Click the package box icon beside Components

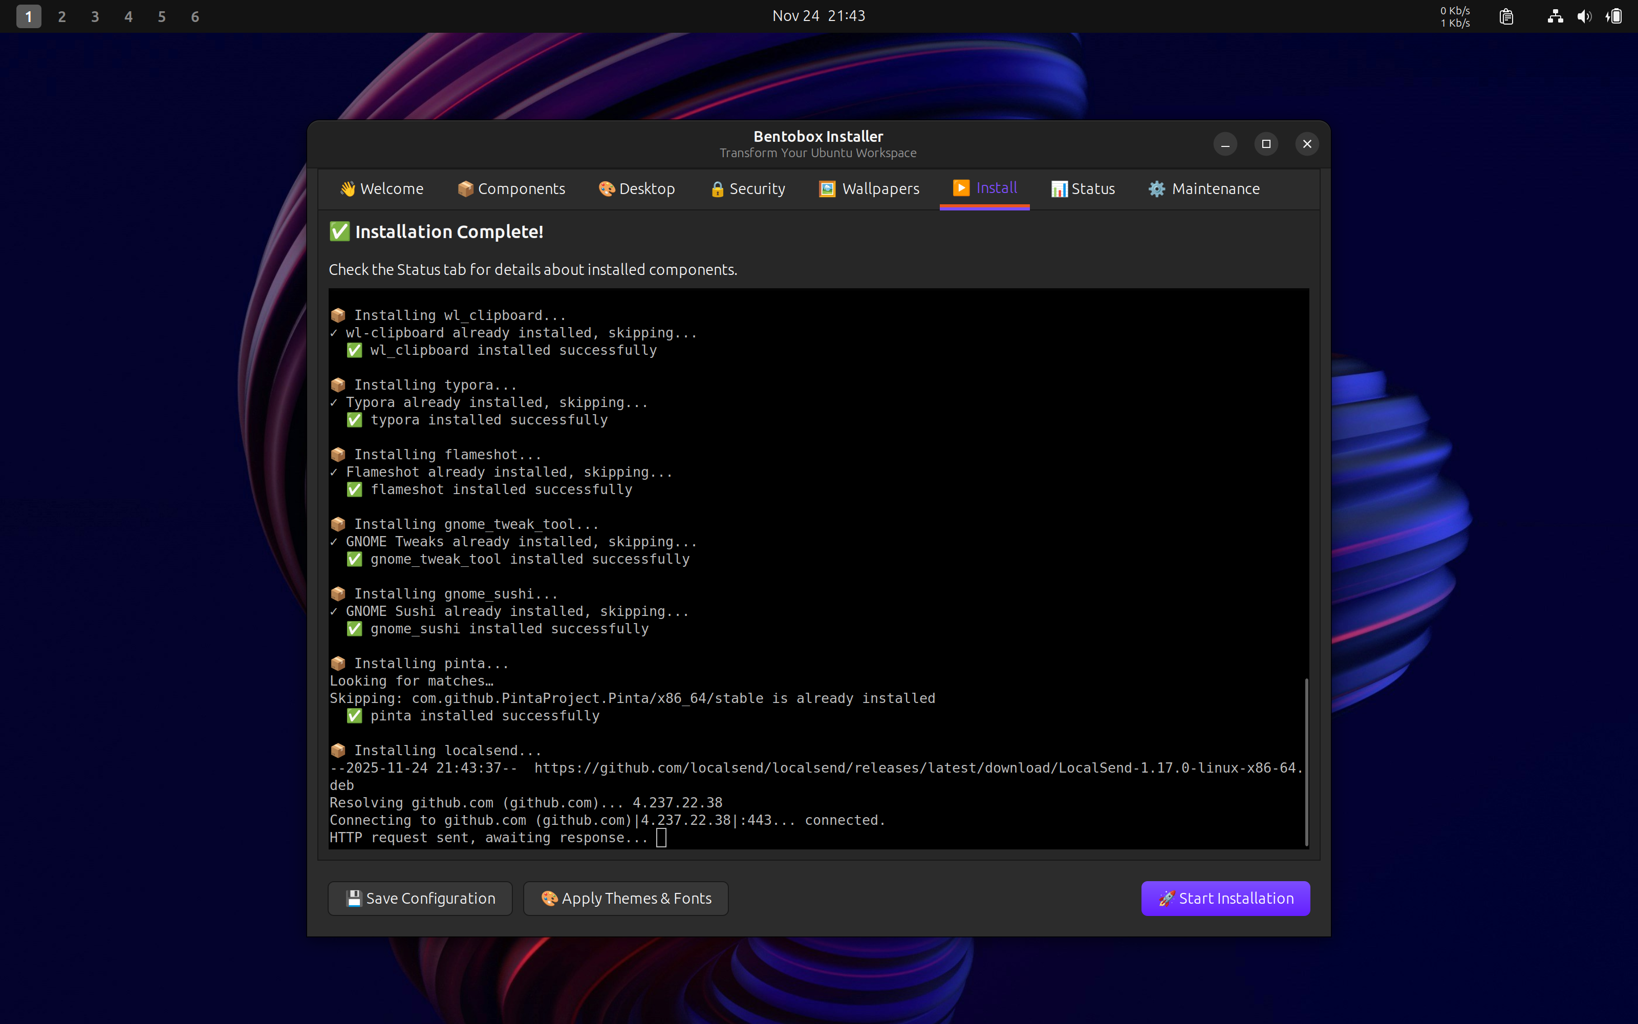[x=465, y=189]
